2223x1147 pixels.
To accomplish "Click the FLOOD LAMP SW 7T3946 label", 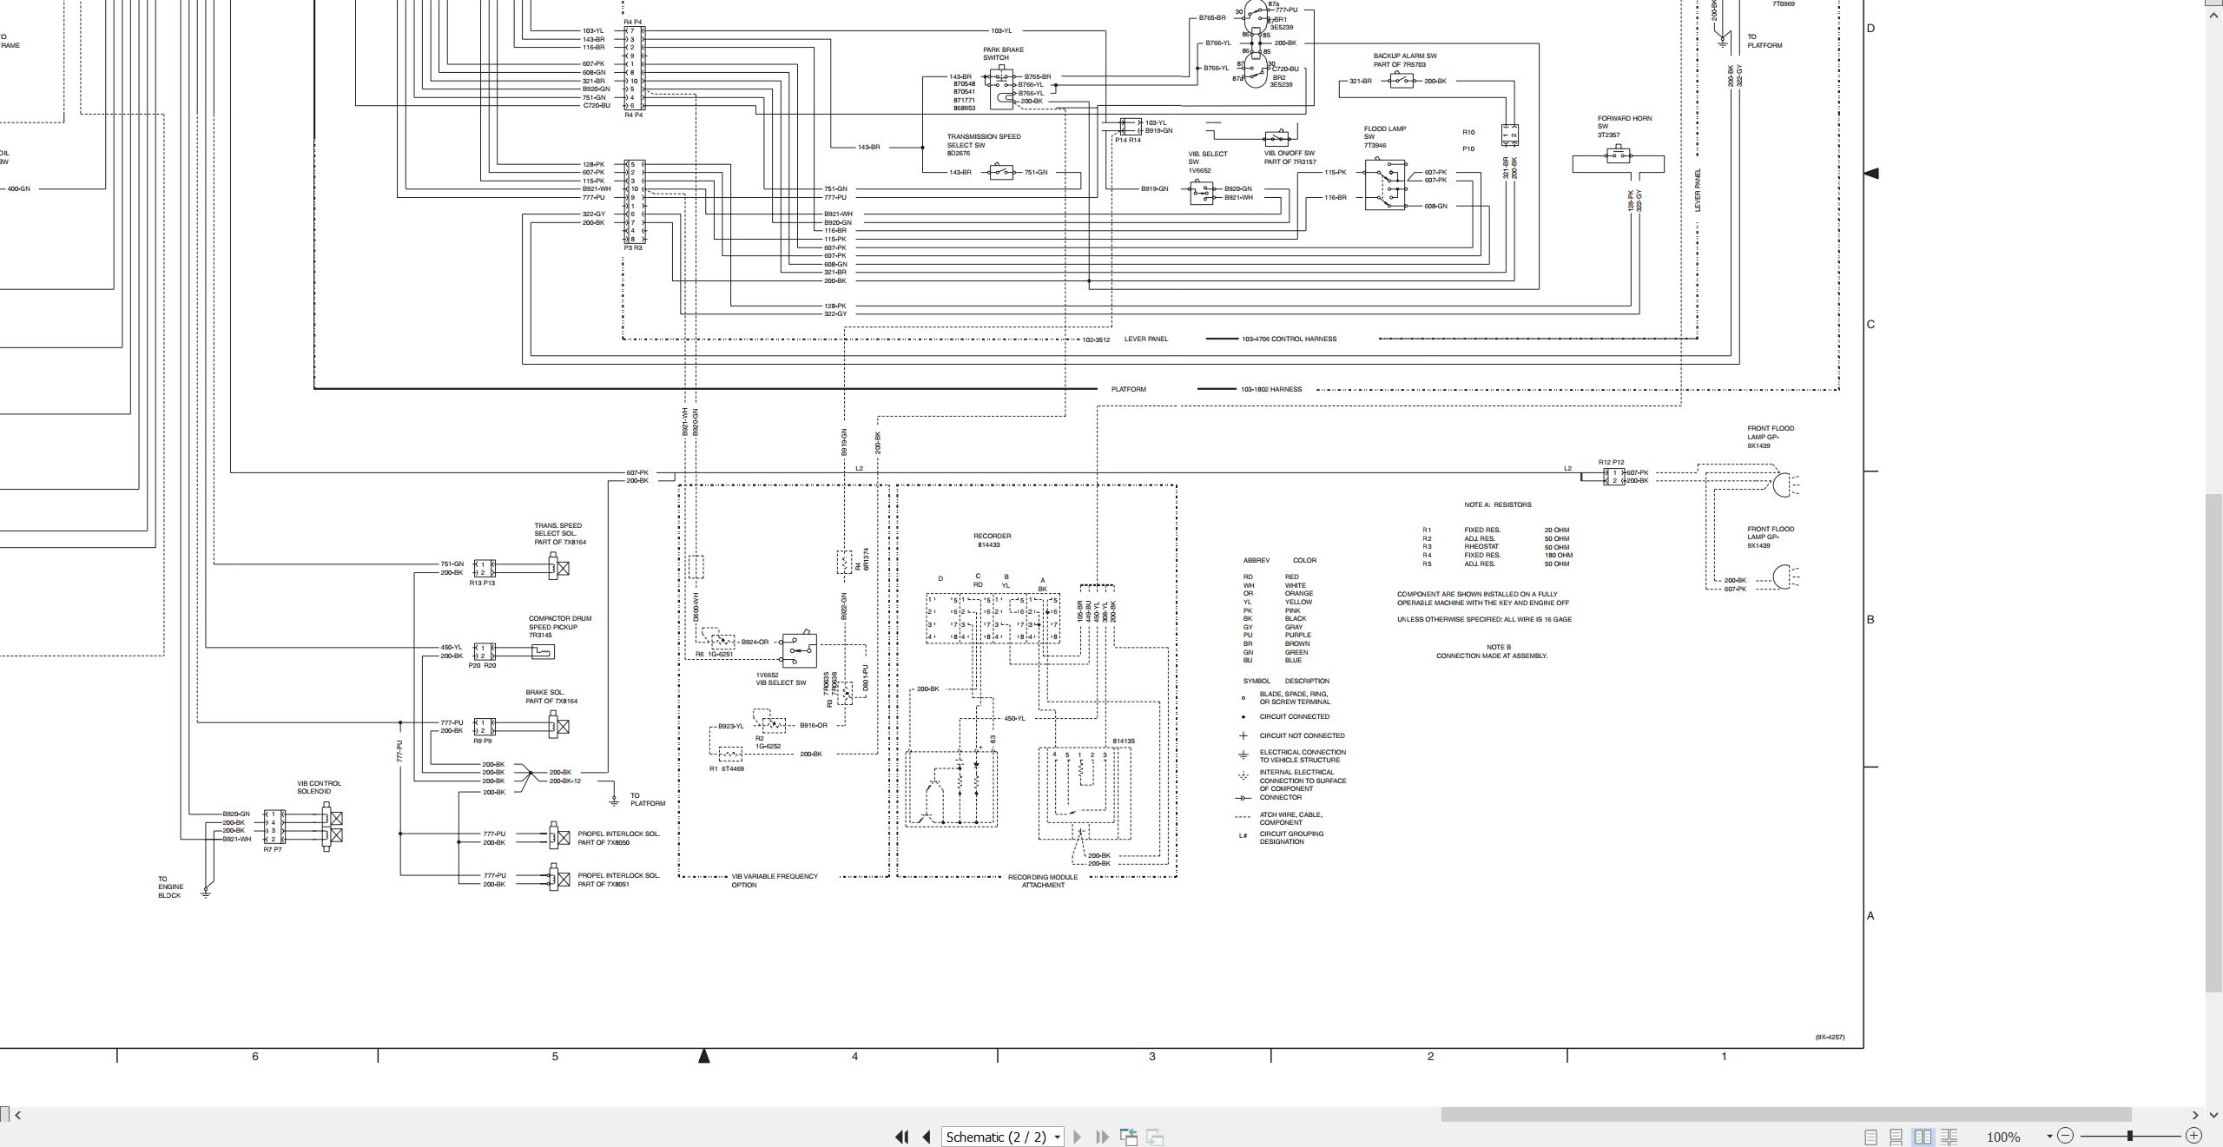I will (1384, 136).
